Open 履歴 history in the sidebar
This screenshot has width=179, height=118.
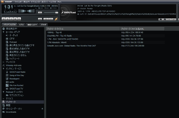point(8,105)
